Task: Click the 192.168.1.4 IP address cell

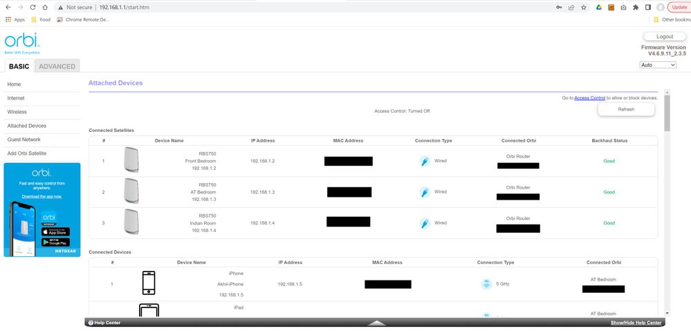Action: point(263,223)
